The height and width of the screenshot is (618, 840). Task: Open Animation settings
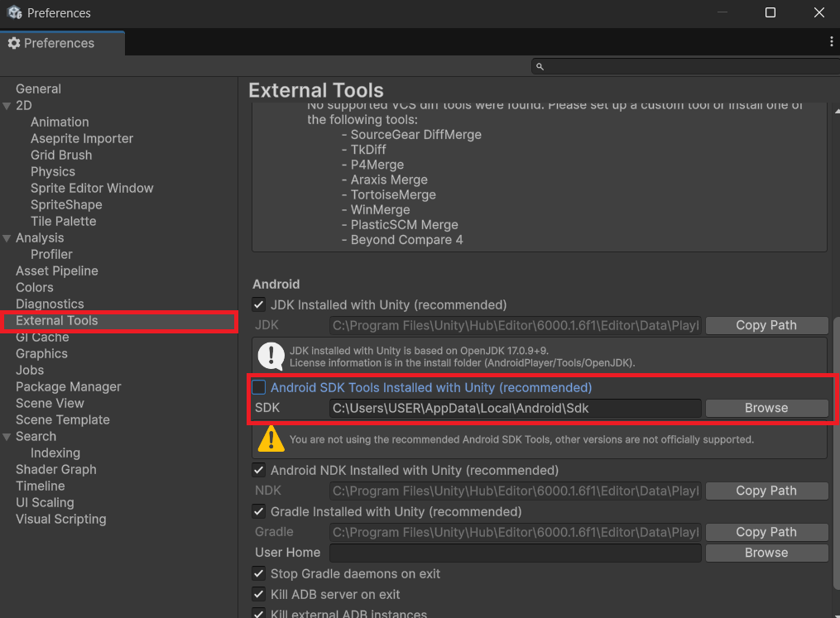[x=60, y=122]
